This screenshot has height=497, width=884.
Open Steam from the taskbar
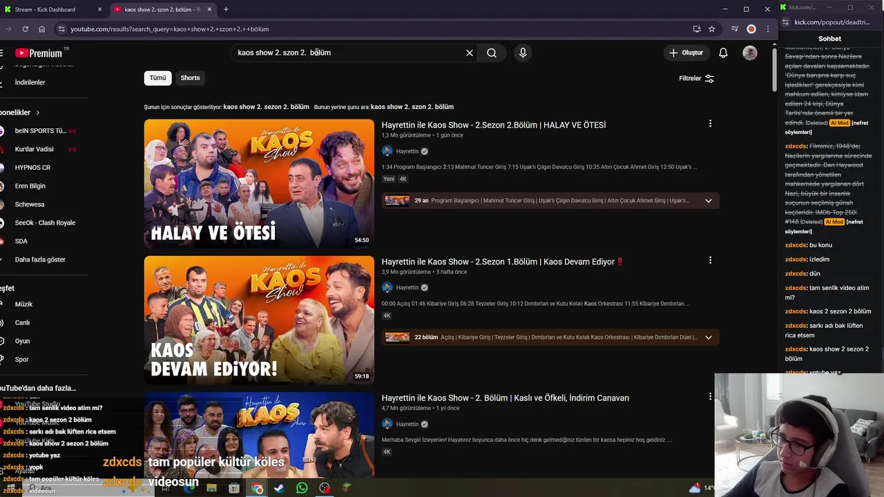(279, 488)
